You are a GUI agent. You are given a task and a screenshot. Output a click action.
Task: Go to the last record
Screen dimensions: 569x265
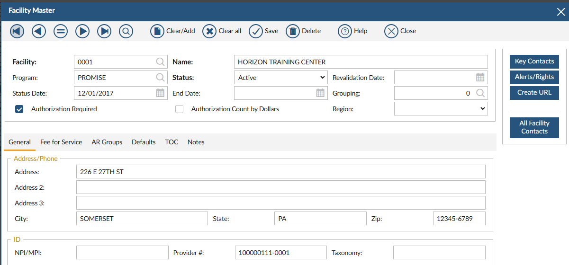tap(104, 31)
